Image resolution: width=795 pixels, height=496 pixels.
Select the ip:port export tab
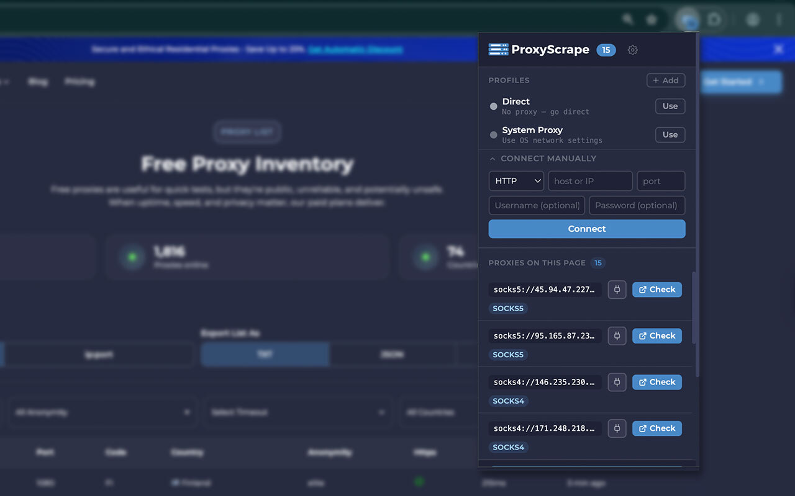click(x=99, y=354)
